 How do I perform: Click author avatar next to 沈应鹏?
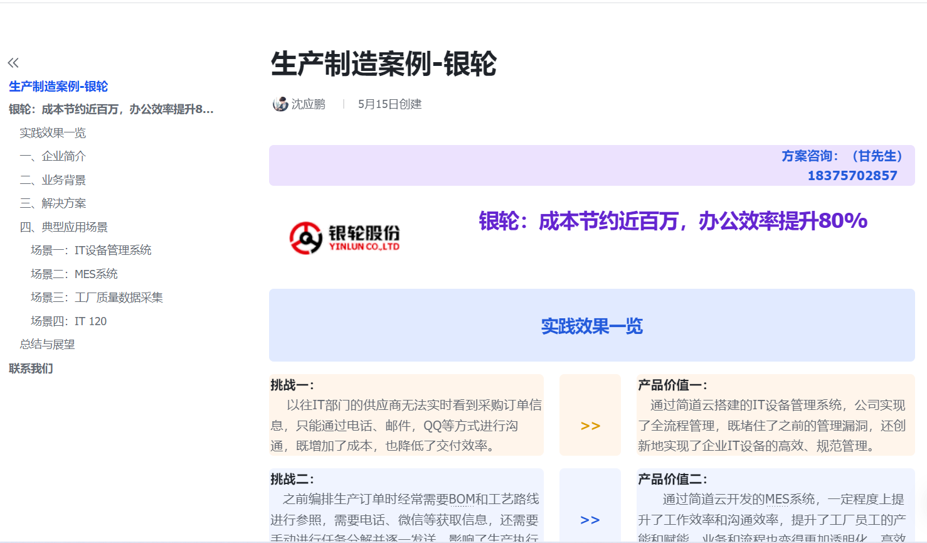click(280, 104)
